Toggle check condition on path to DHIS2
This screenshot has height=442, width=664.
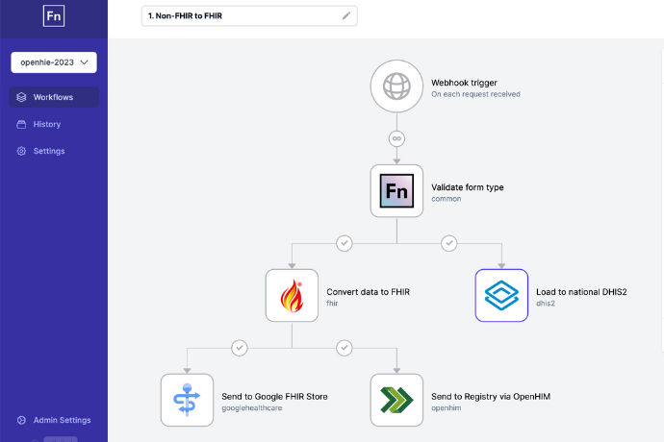(448, 243)
